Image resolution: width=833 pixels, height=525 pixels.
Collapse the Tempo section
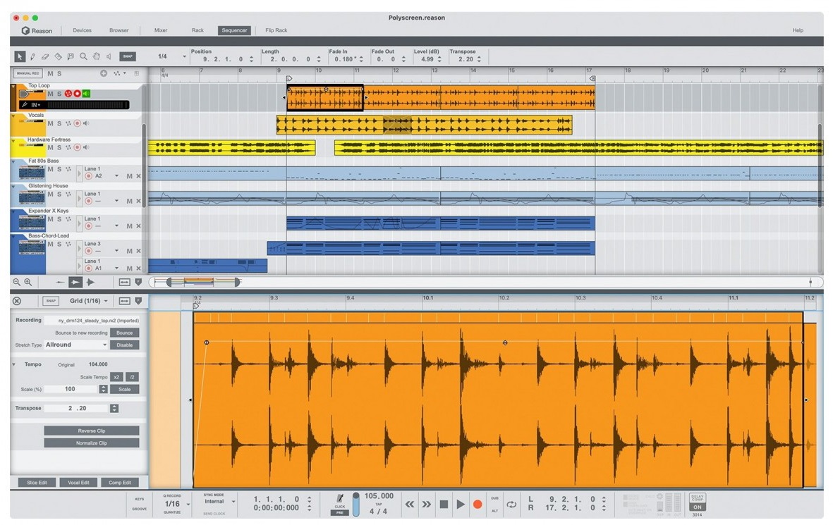(x=13, y=364)
